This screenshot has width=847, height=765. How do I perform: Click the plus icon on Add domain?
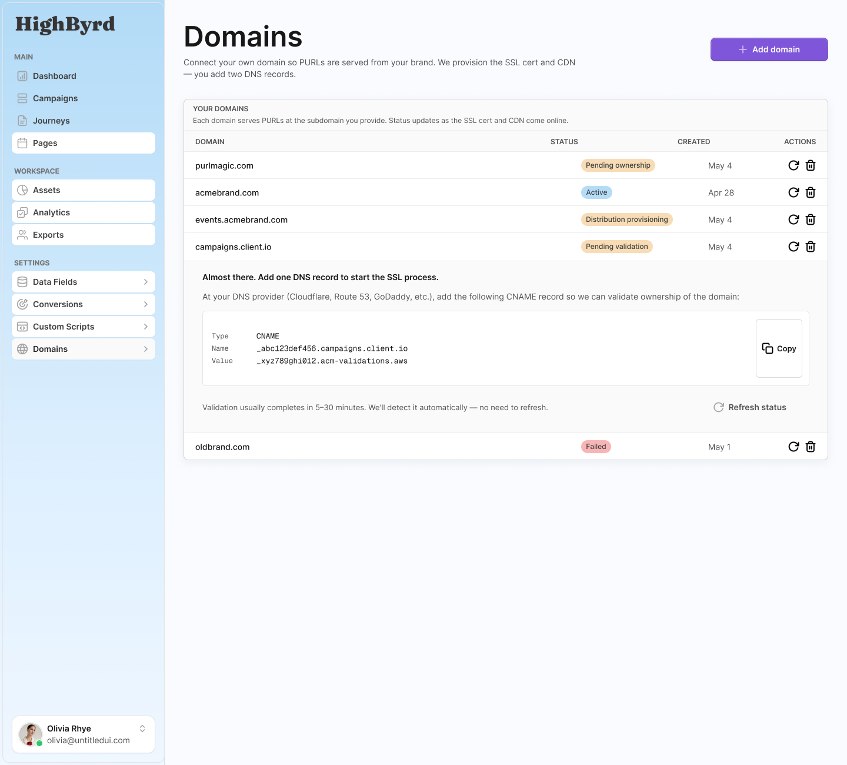[x=743, y=49]
